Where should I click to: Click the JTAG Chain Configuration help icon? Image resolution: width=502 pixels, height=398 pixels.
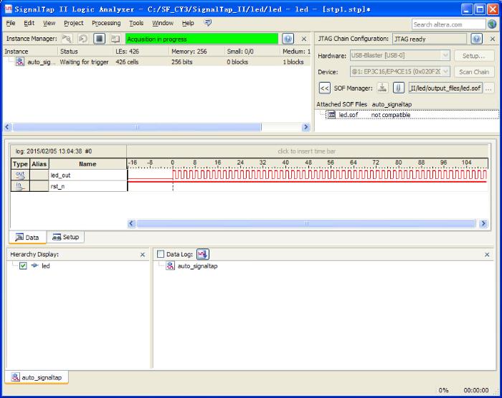(x=477, y=39)
